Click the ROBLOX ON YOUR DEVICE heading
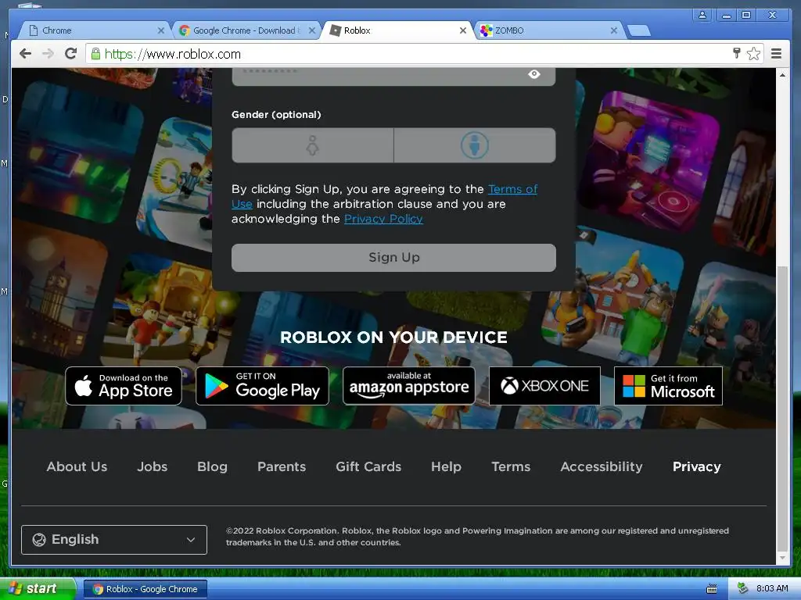This screenshot has height=600, width=801. tap(393, 337)
